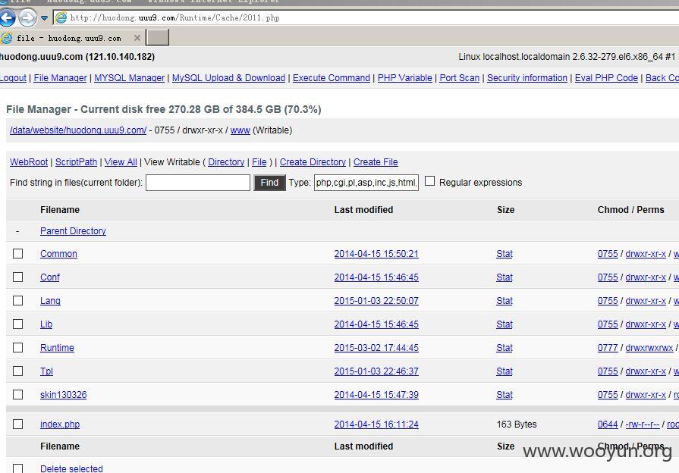Focus the Find string input field

click(198, 183)
